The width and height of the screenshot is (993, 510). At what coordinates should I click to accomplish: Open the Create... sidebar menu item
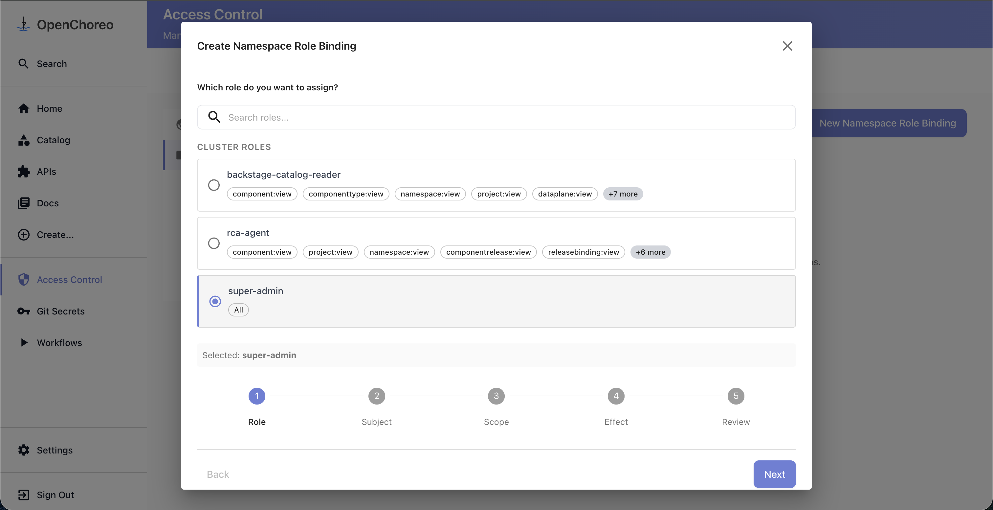coord(55,235)
